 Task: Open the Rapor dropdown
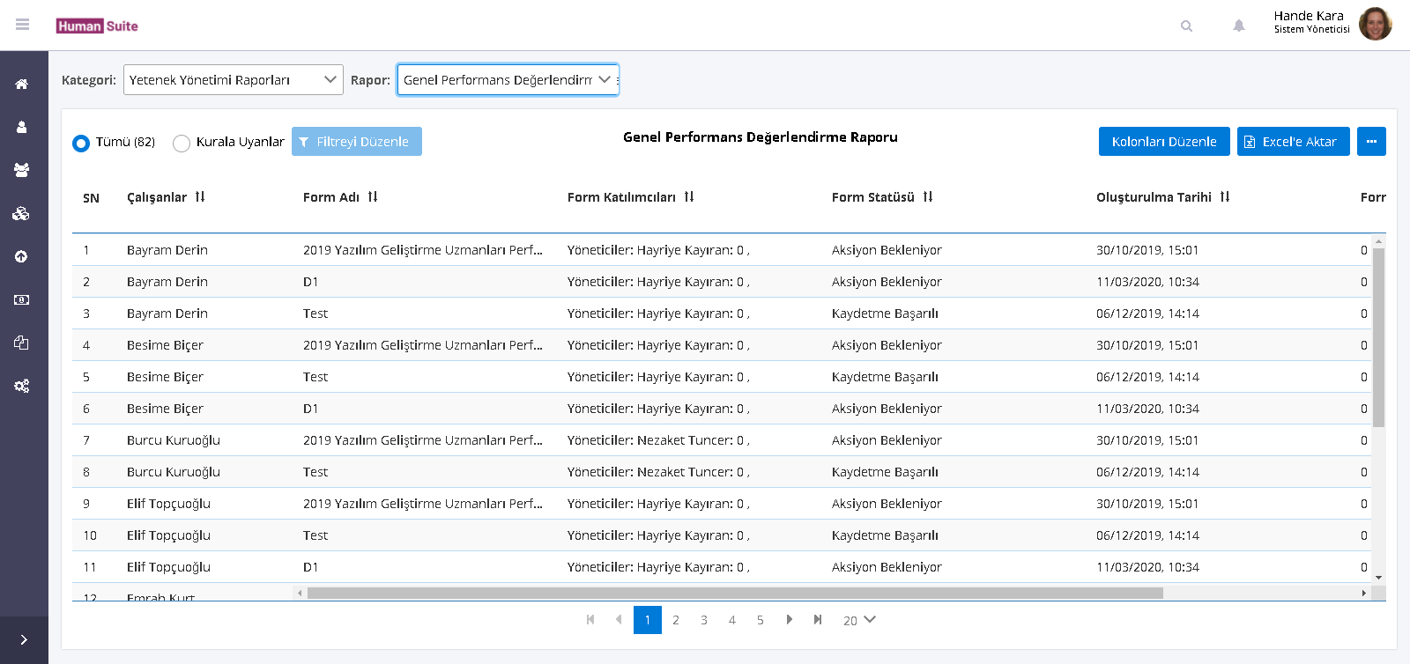click(x=508, y=80)
